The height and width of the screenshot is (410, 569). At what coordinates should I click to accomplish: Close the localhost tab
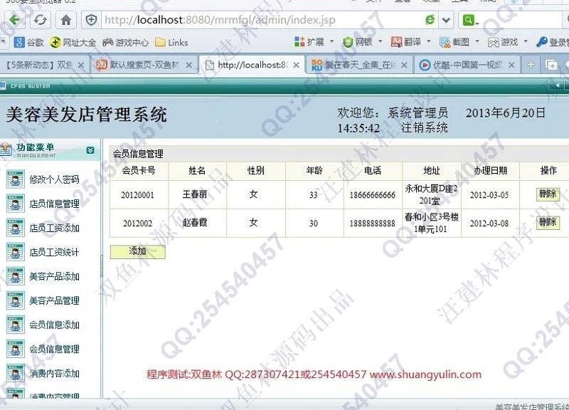[296, 65]
